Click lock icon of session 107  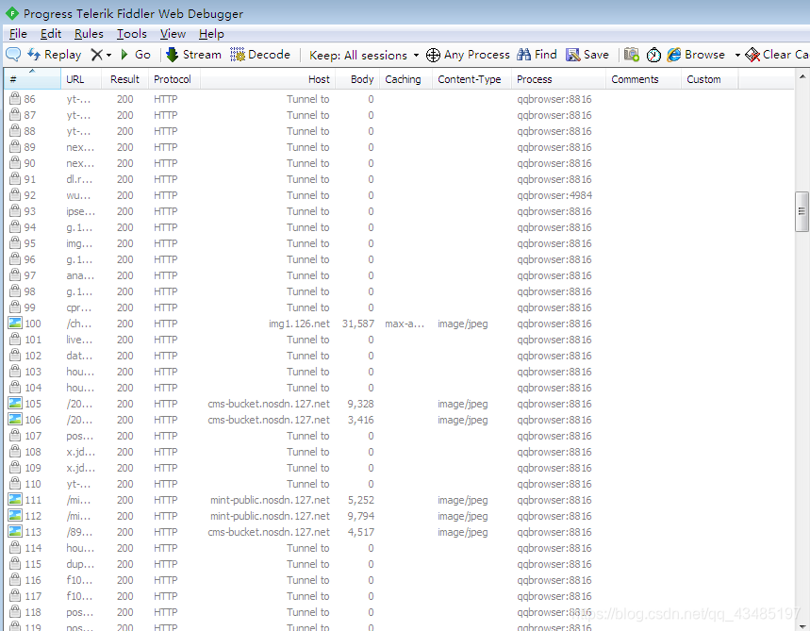click(x=15, y=435)
